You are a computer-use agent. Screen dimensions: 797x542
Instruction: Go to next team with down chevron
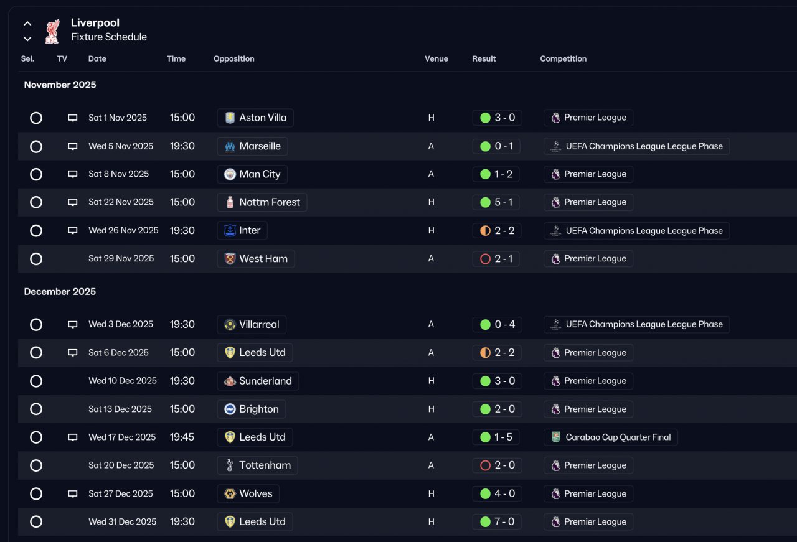(27, 39)
